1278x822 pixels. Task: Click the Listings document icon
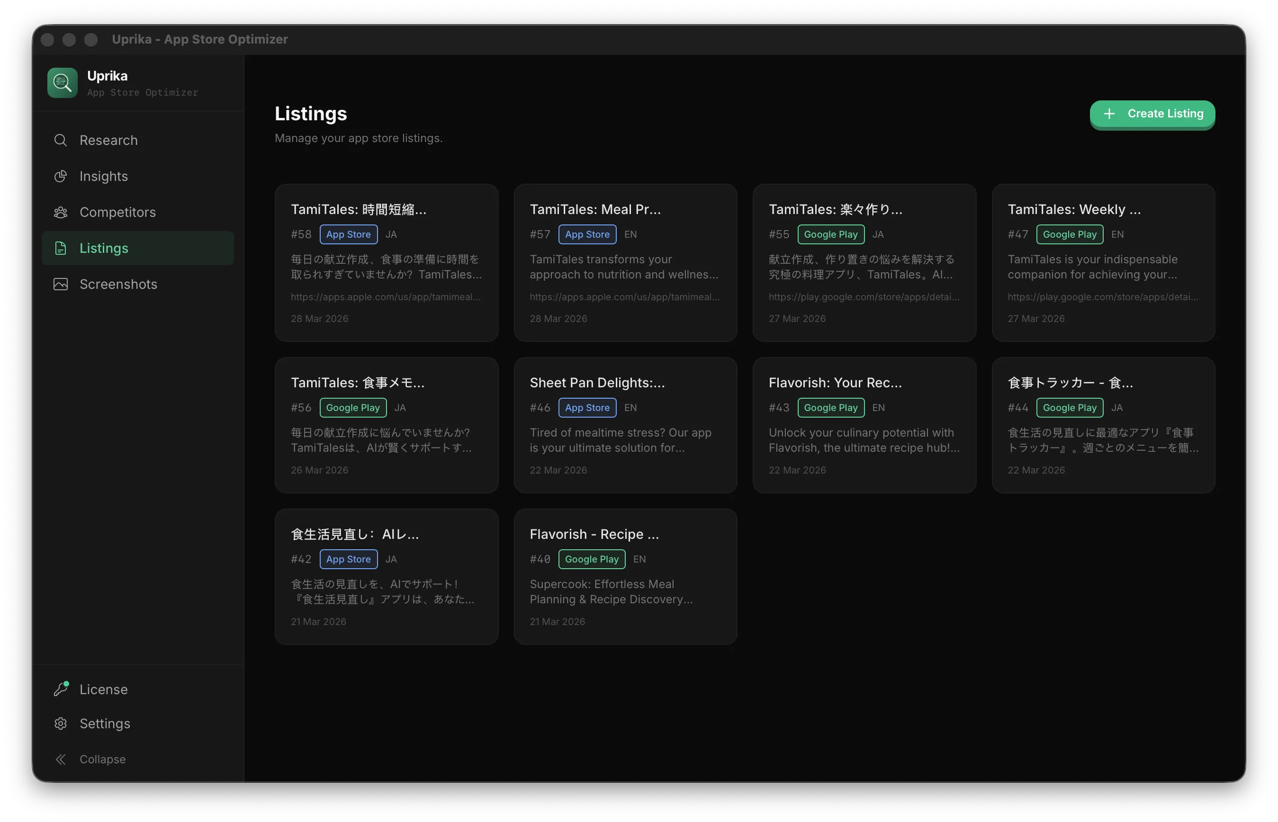tap(60, 248)
